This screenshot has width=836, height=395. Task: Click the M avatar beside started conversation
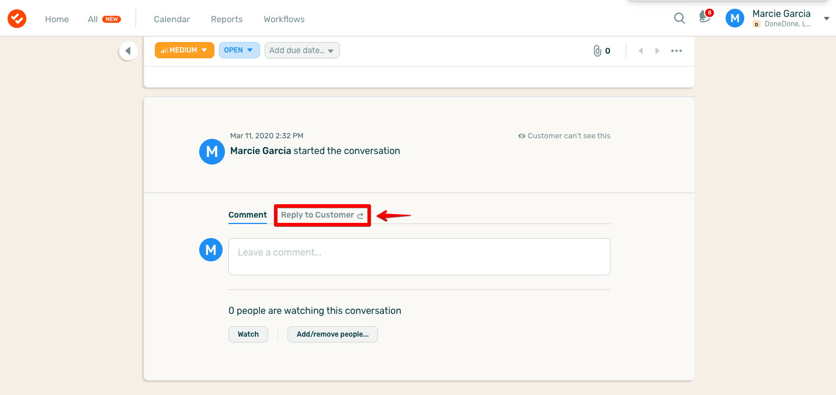(211, 152)
